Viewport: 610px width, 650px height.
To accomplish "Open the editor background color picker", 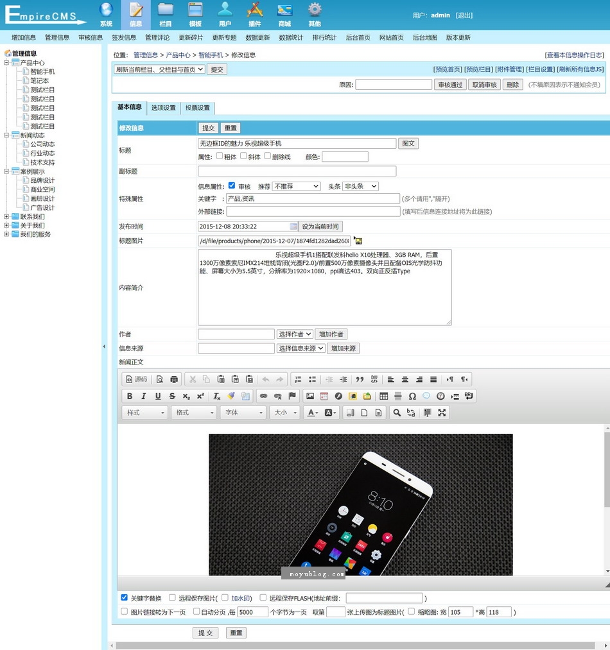I will (330, 413).
